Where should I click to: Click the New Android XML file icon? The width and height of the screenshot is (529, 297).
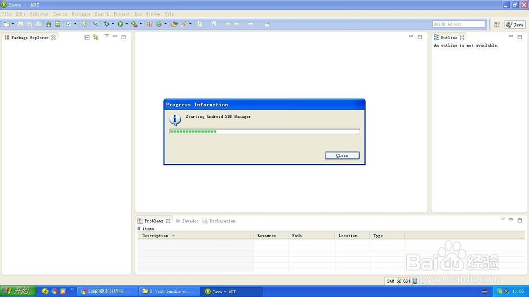pyautogui.click(x=85, y=24)
